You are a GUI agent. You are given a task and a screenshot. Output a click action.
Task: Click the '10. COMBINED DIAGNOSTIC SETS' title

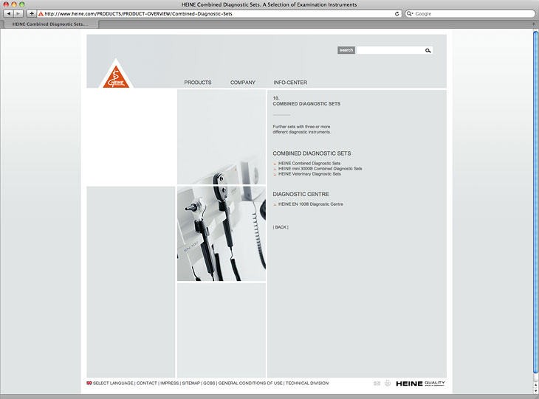(x=306, y=101)
